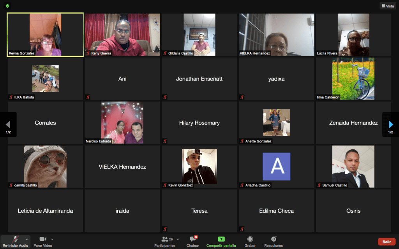The image size is (399, 249).
Task: Click the Ariadna Castillo avatar tile
Action: tap(276, 167)
